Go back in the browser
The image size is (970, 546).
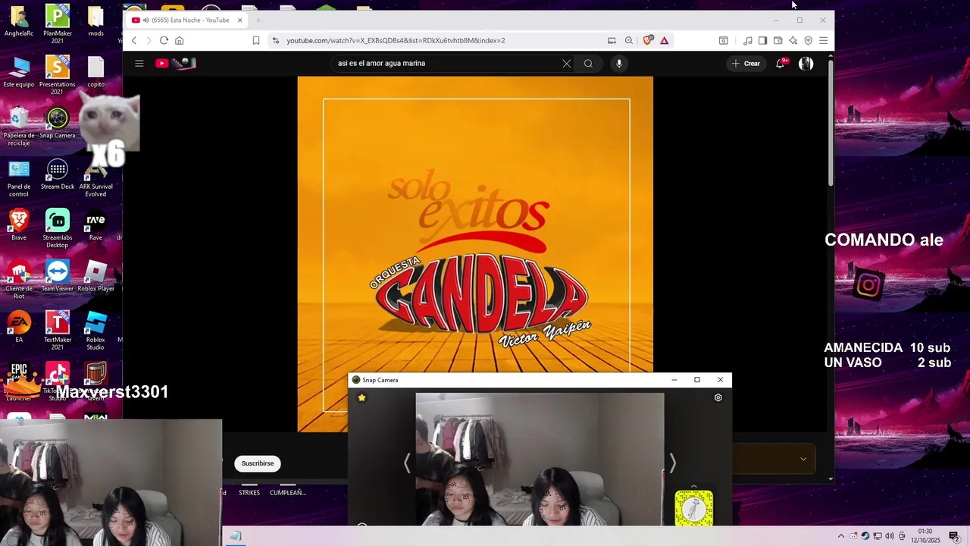[x=134, y=40]
